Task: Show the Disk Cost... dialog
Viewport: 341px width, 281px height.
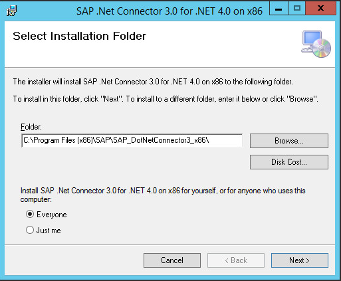Action: click(x=289, y=162)
